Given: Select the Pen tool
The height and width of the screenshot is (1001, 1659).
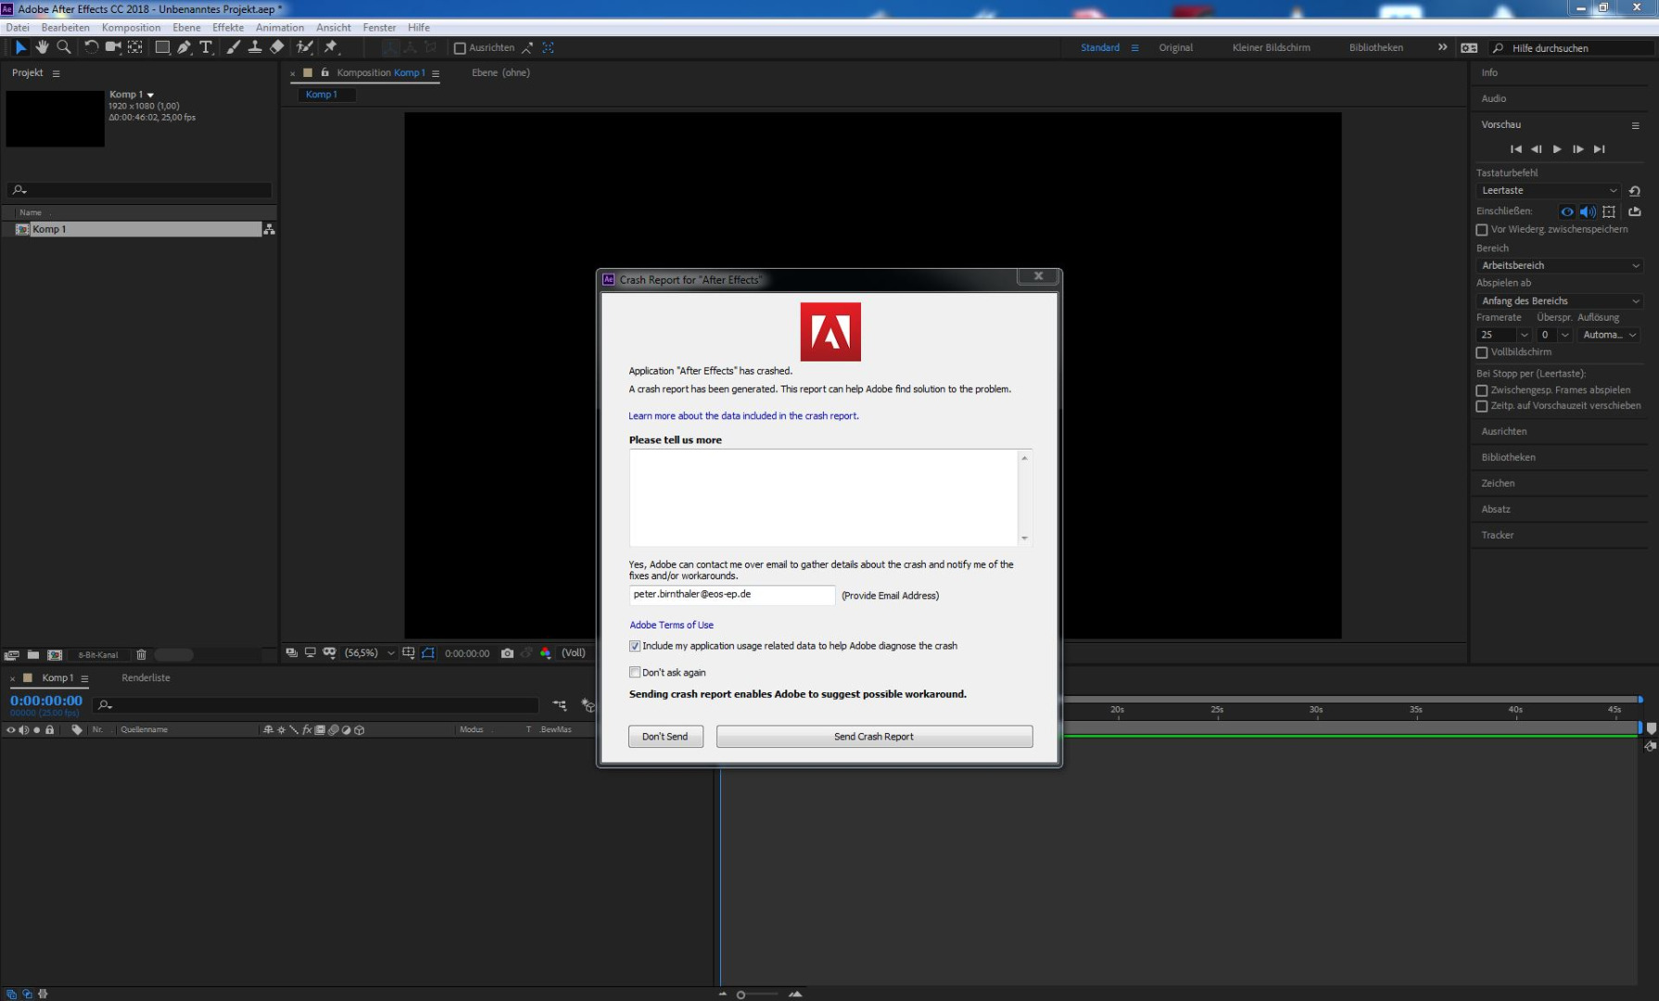Looking at the screenshot, I should [x=184, y=47].
